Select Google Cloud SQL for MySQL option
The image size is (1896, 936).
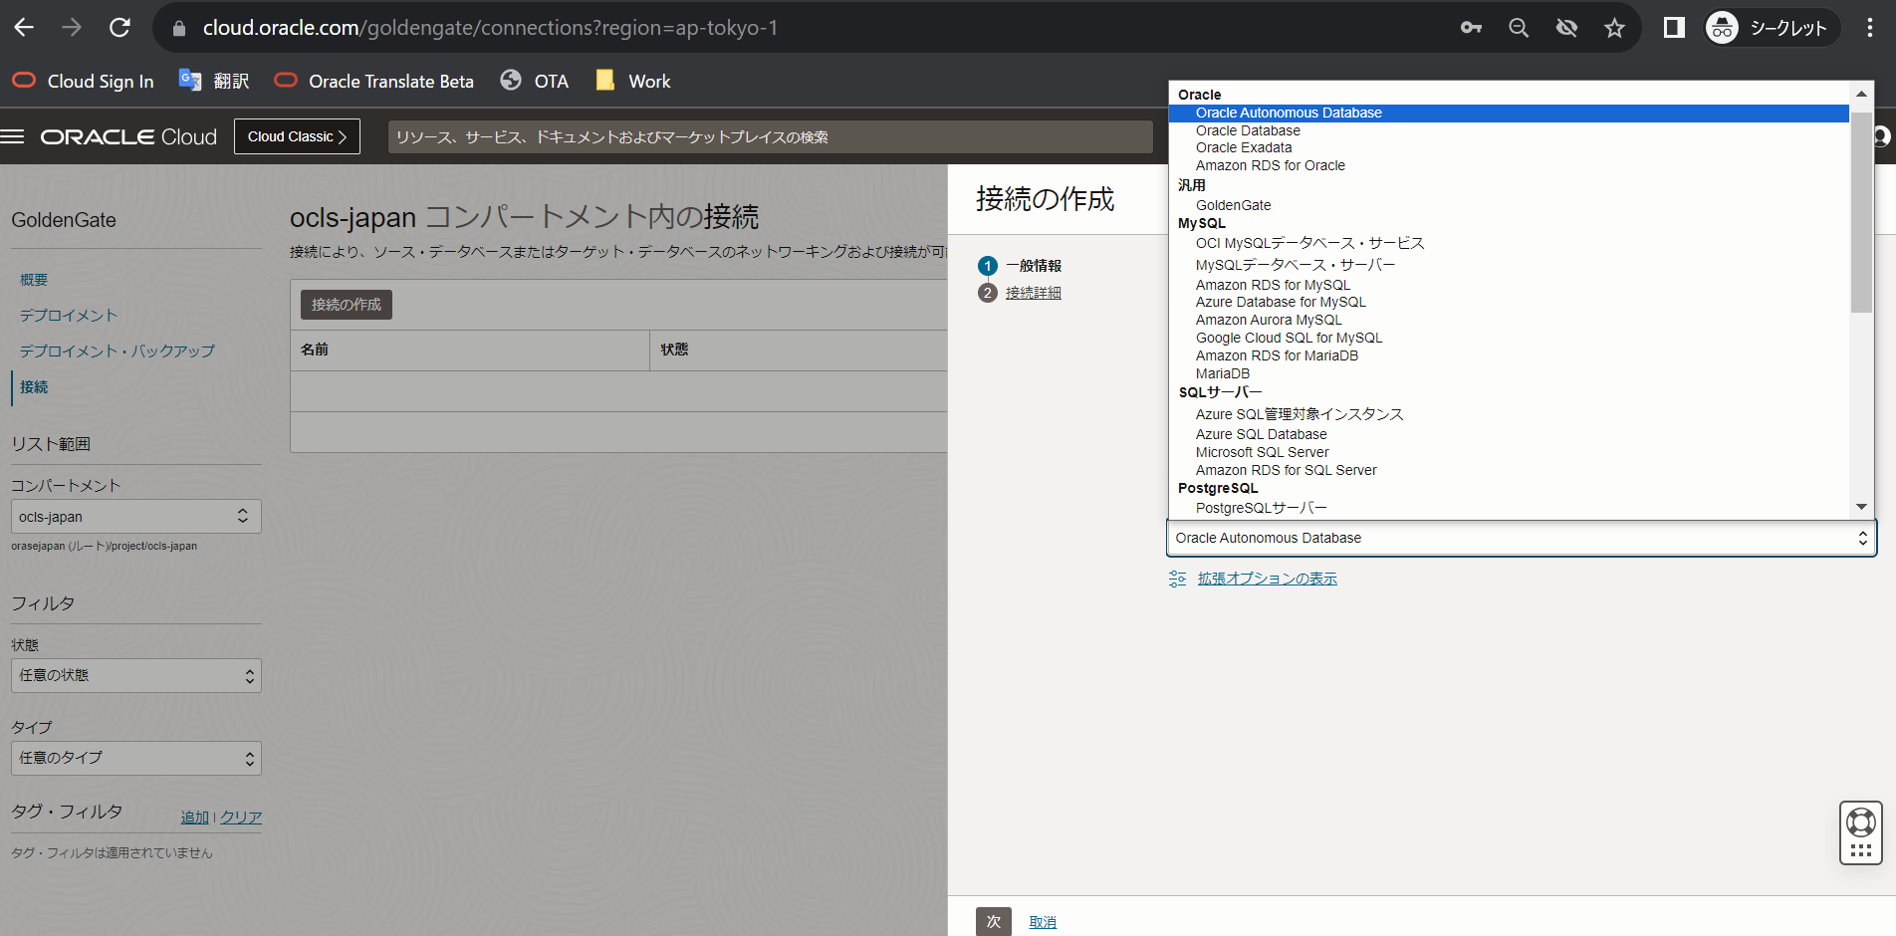[x=1289, y=338]
